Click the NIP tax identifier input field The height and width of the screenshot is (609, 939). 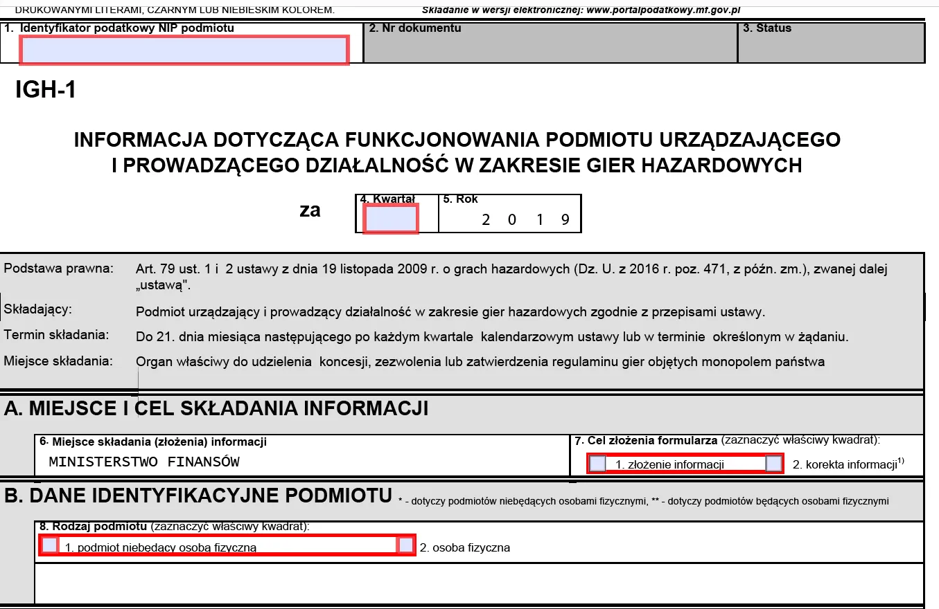[184, 51]
